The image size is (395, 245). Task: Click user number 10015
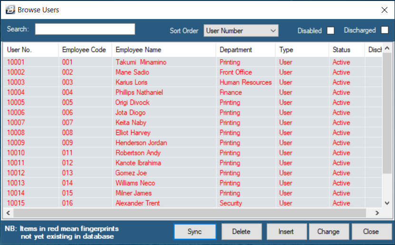tap(16, 203)
